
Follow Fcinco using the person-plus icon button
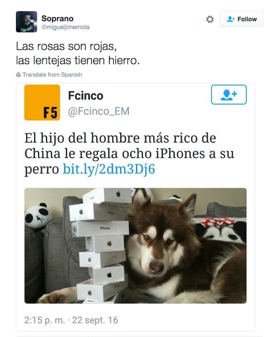coord(229,95)
